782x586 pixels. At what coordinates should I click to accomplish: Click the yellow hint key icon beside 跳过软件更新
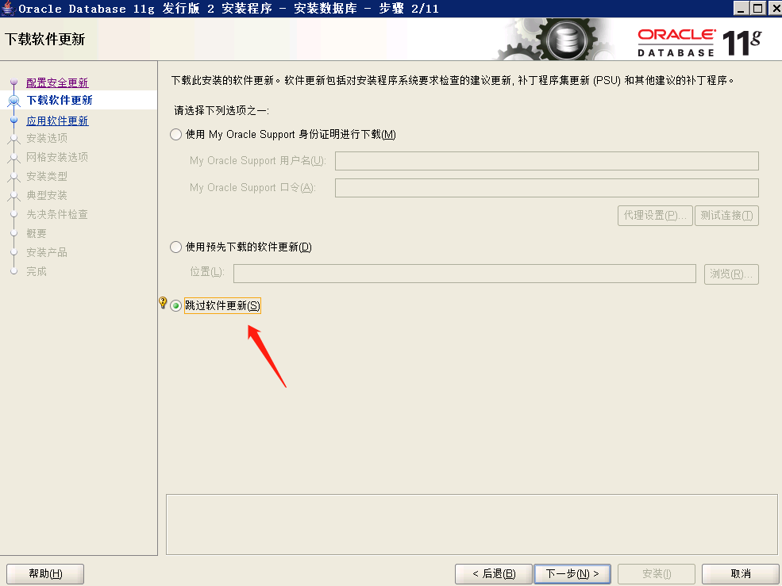163,302
